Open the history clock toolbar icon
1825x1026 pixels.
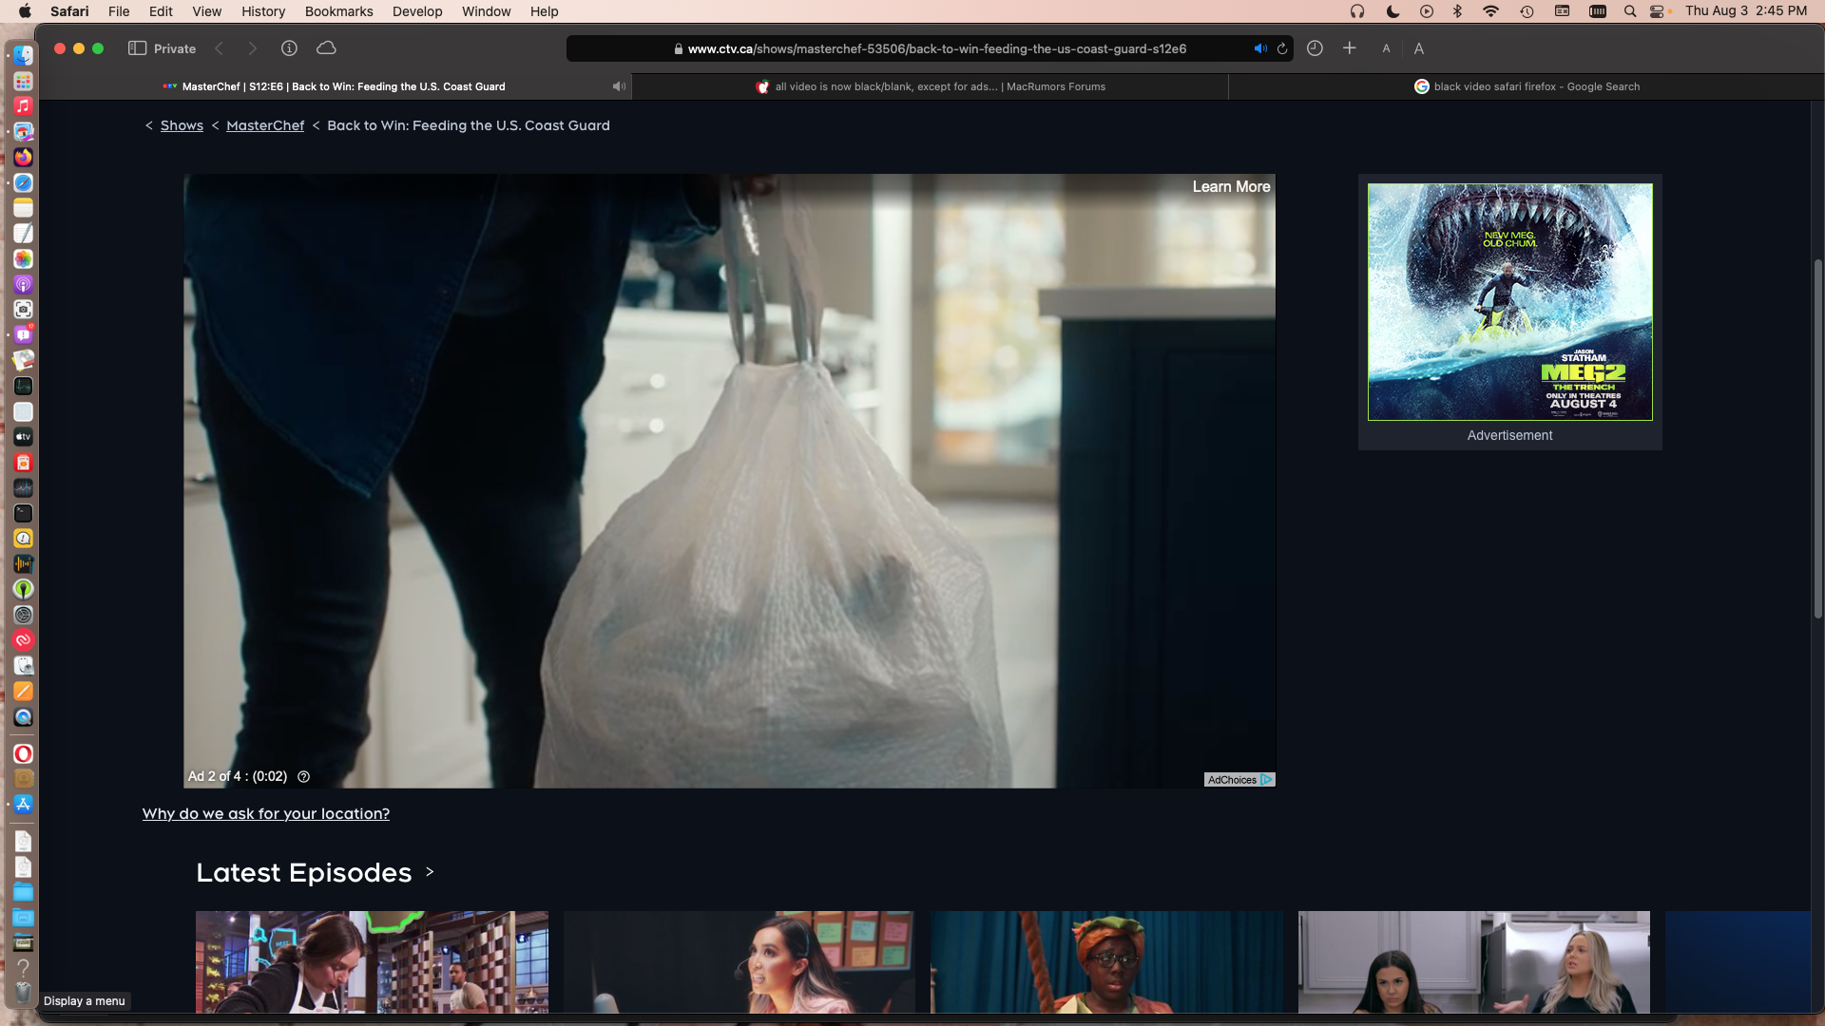point(1315,48)
